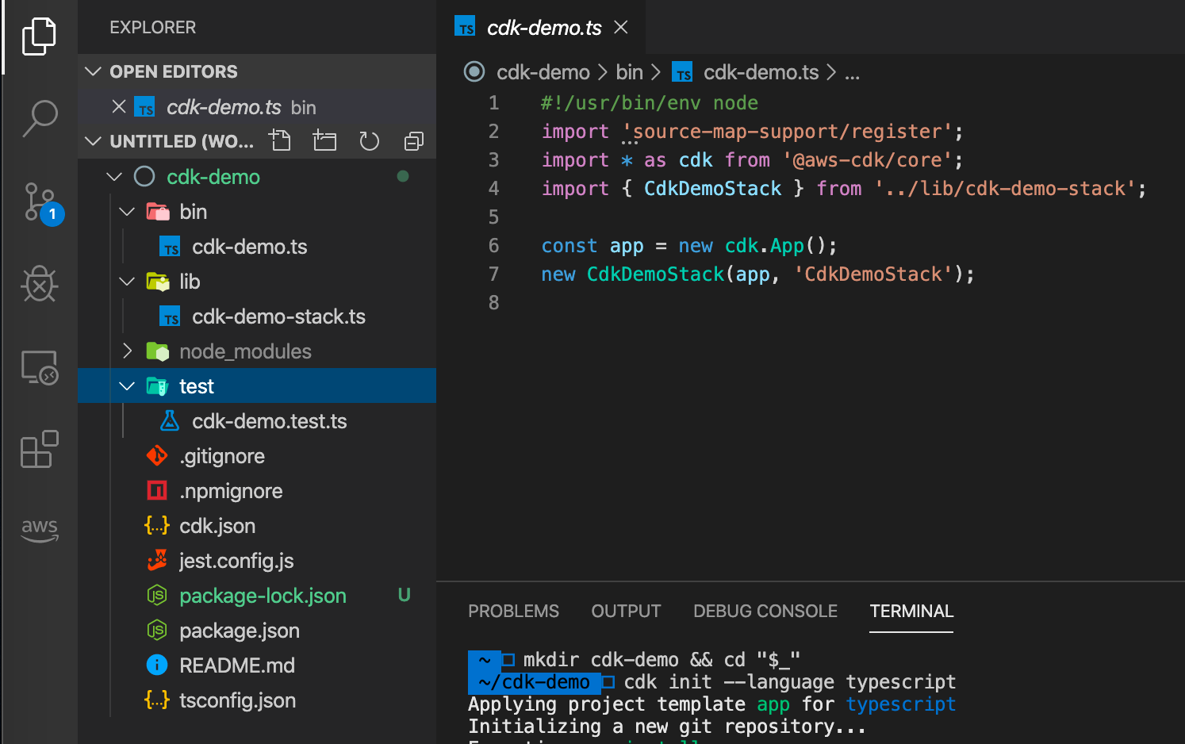Switch to the Output panel tab
The width and height of the screenshot is (1185, 744).
pos(626,611)
